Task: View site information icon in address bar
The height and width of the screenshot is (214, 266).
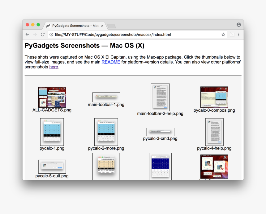Action: point(51,35)
